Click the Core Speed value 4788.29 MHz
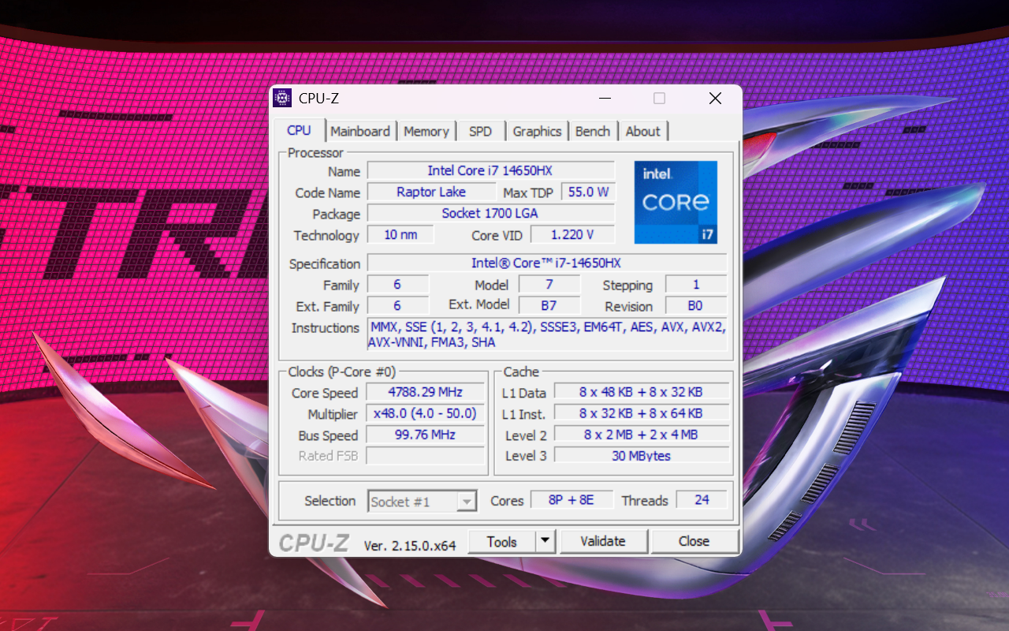1009x631 pixels. pos(426,392)
